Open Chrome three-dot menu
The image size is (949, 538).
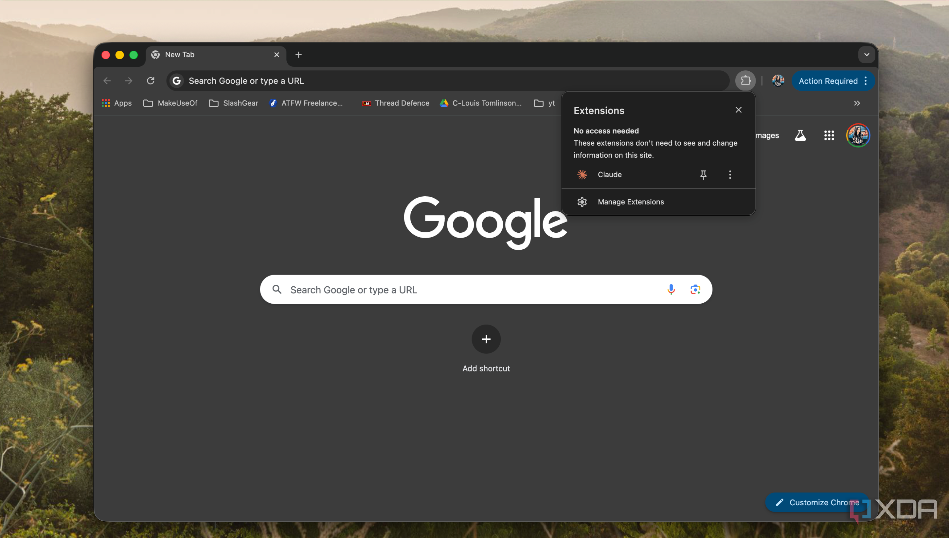coord(866,81)
